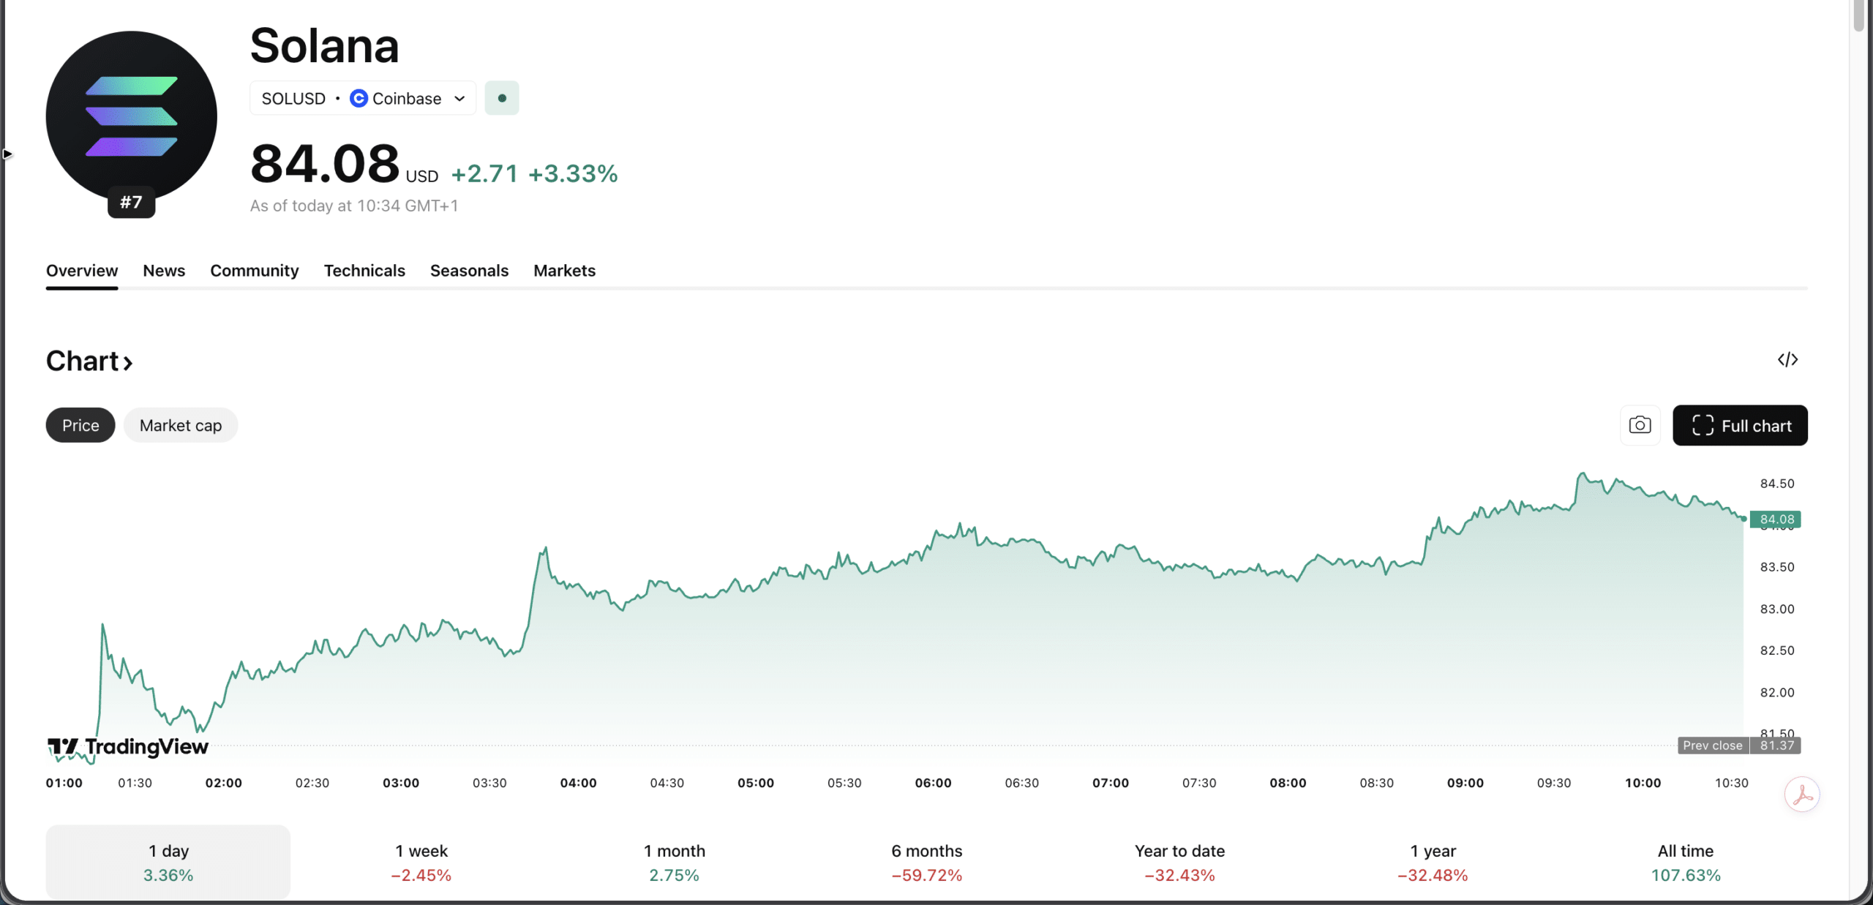Select the 1 month range

click(x=675, y=863)
